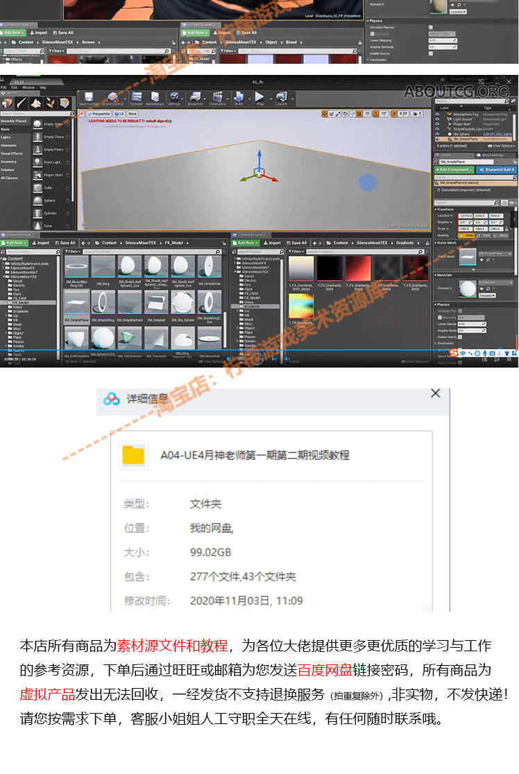Expand Add New in left content browser
519x774 pixels.
[15, 243]
